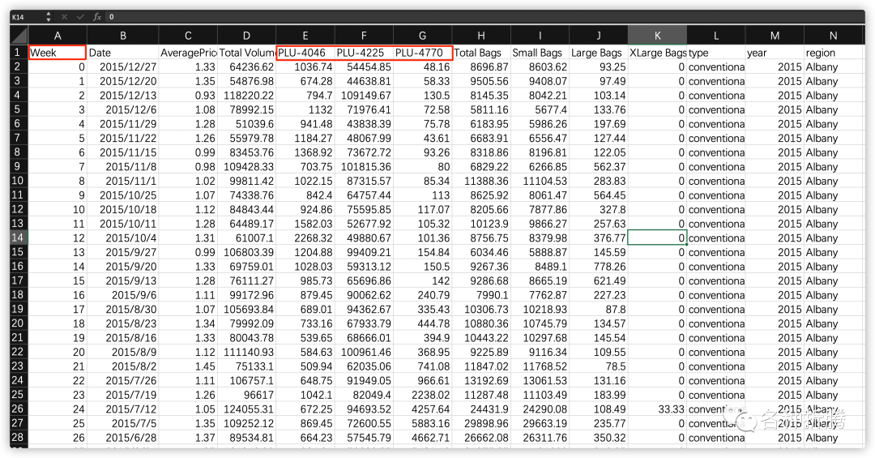Click average price cell 1.45
Image resolution: width=875 pixels, height=458 pixels.
tap(188, 366)
